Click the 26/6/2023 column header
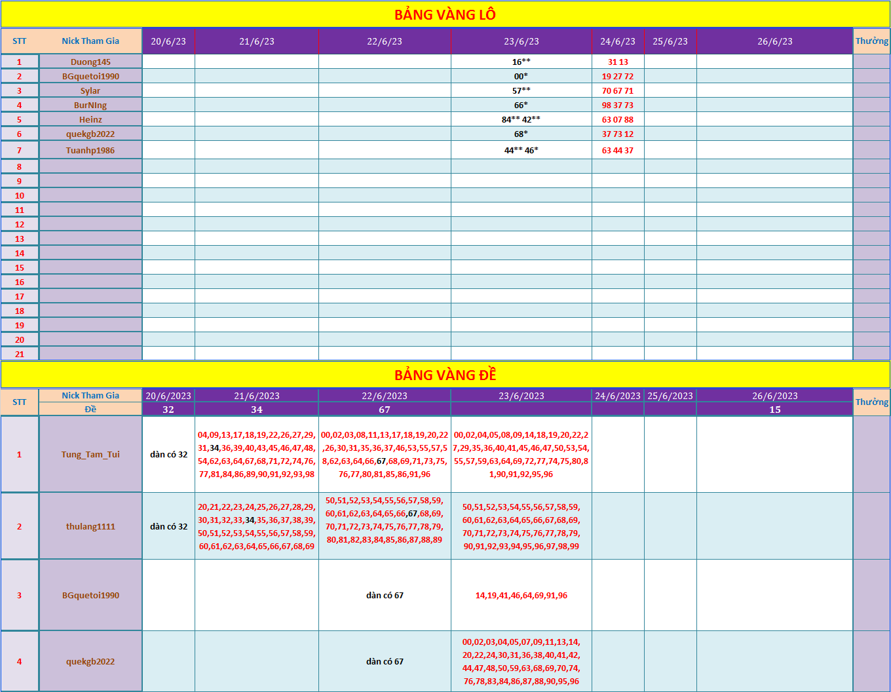The image size is (891, 692). click(x=774, y=396)
